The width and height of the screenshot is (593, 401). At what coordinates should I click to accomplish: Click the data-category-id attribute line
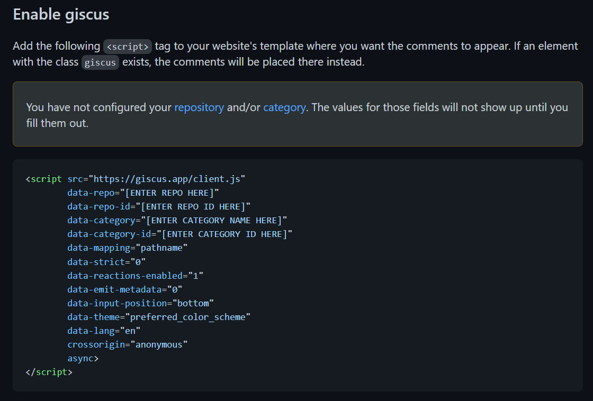click(x=179, y=234)
